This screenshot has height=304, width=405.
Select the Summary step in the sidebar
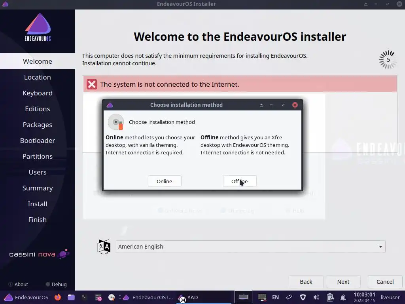tap(38, 188)
